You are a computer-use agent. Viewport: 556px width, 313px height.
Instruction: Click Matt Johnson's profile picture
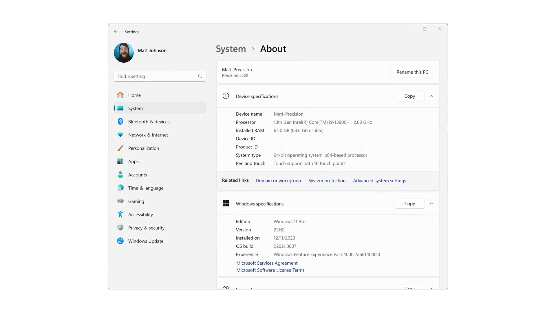(124, 53)
